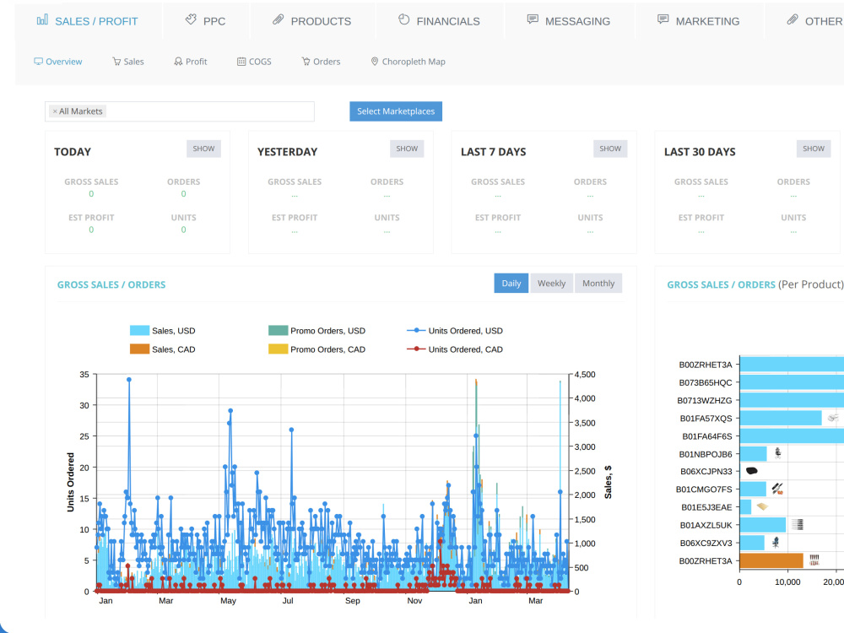This screenshot has width=844, height=633.
Task: Toggle Sales, USD legend swatch
Action: tap(139, 331)
